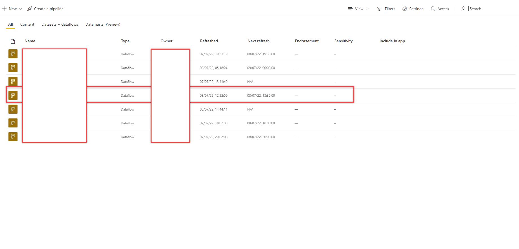The height and width of the screenshot is (249, 519).
Task: Click the funnel Filters icon
Action: coord(379,9)
